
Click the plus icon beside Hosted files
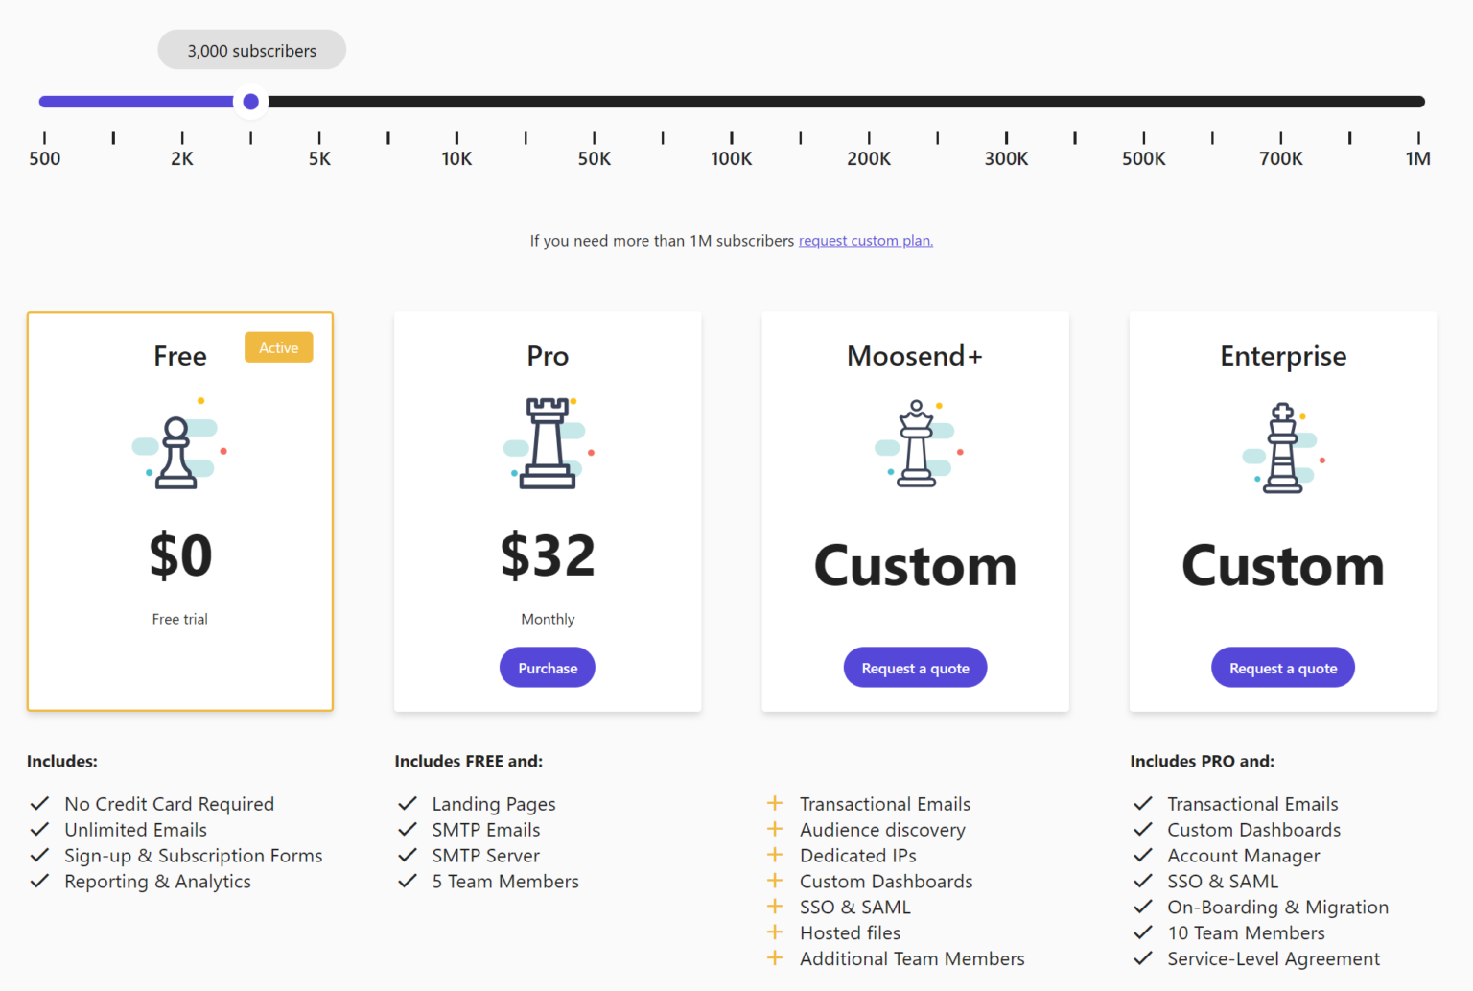pyautogui.click(x=775, y=931)
